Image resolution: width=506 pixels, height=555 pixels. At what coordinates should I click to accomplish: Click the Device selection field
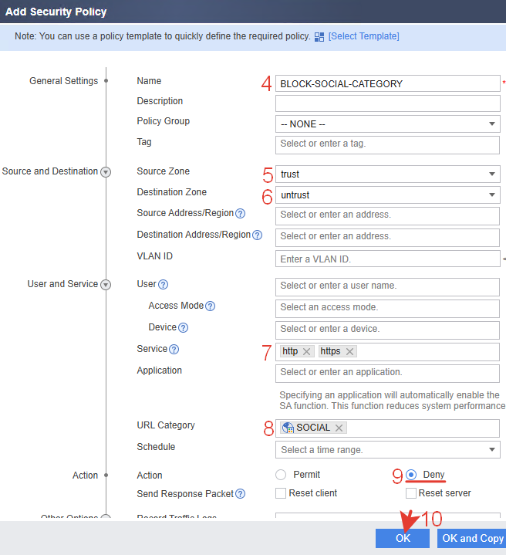coord(387,330)
